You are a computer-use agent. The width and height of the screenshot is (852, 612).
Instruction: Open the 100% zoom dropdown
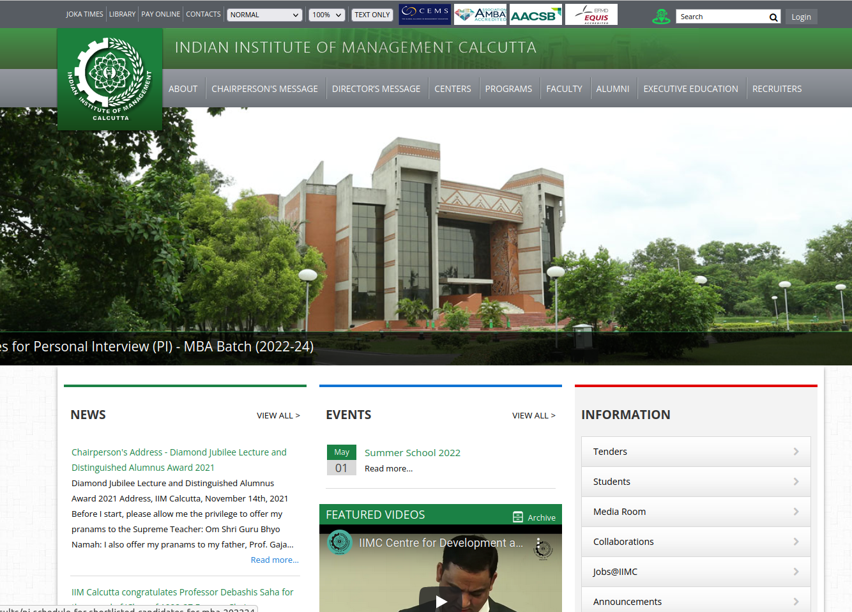pos(327,15)
